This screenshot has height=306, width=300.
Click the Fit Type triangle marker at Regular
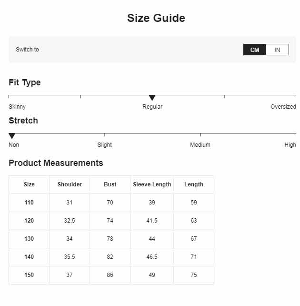click(152, 98)
